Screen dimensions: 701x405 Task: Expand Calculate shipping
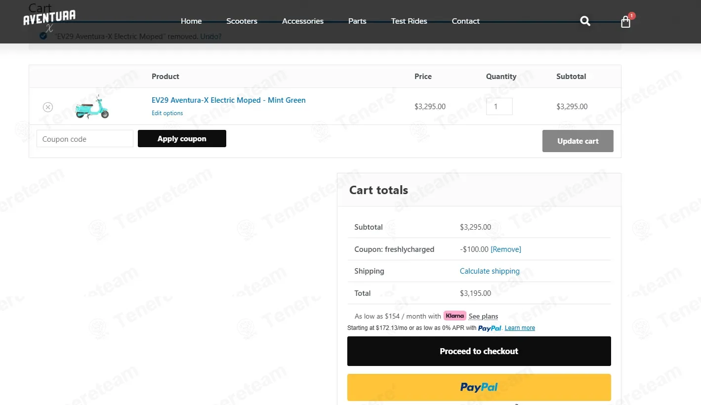[x=490, y=271]
